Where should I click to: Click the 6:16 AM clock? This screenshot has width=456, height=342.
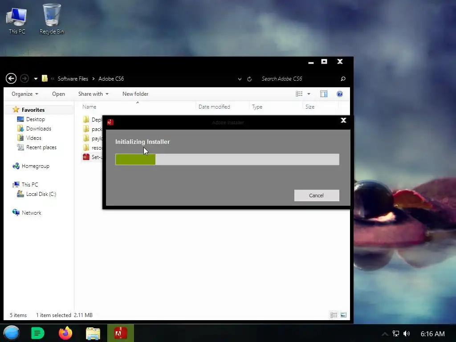[x=433, y=334]
